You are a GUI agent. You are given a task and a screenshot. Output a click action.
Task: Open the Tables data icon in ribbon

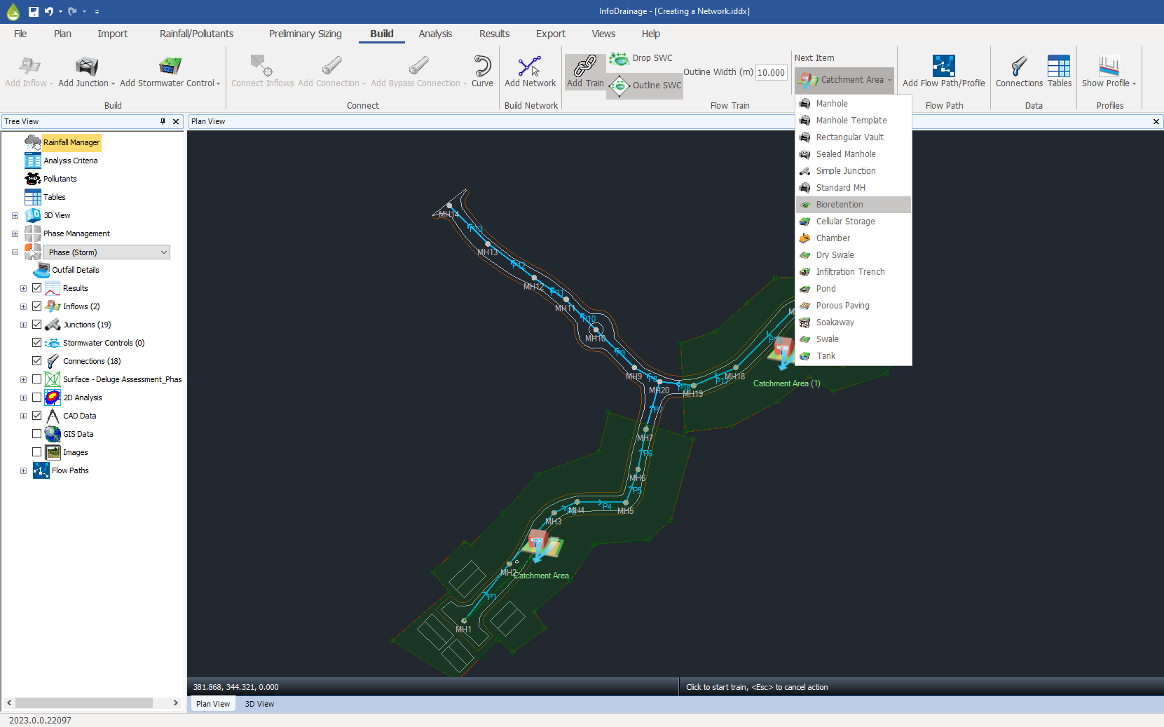point(1059,66)
